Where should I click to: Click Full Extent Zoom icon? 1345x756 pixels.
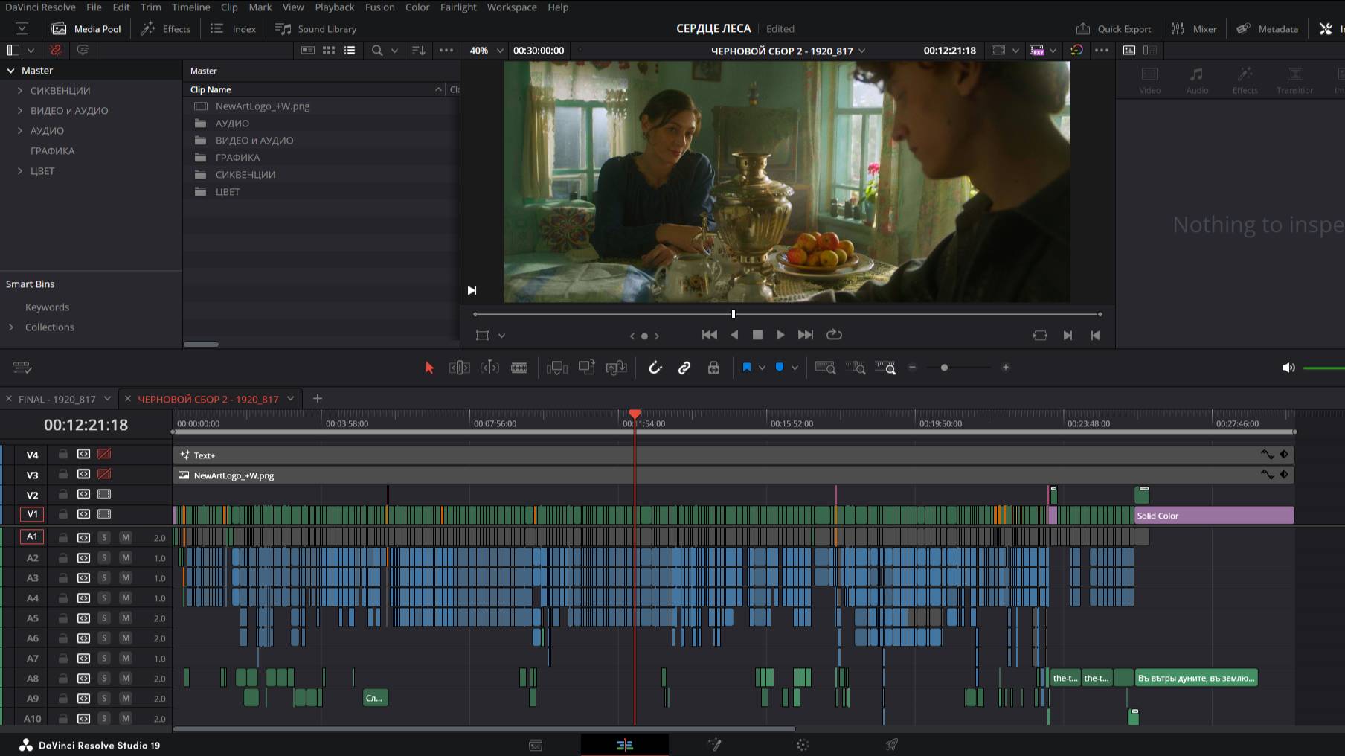825,368
